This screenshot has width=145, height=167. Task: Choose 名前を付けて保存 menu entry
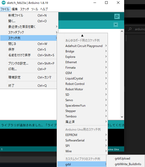(x=29, y=55)
